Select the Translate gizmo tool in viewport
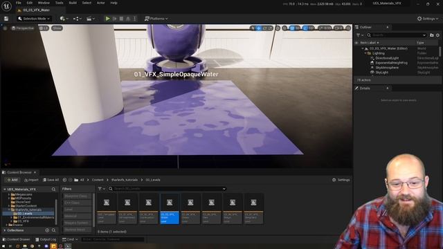Screen dimensions: 443x249 point(258,28)
